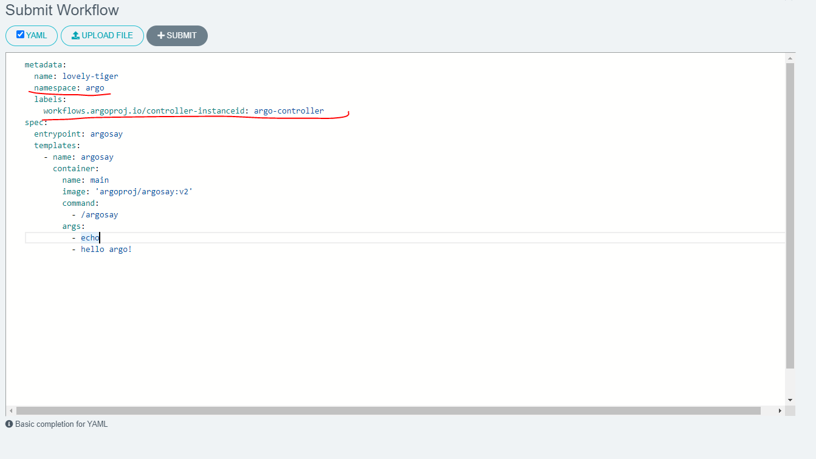The image size is (816, 459).
Task: Open the Upload File dialog
Action: [x=102, y=35]
